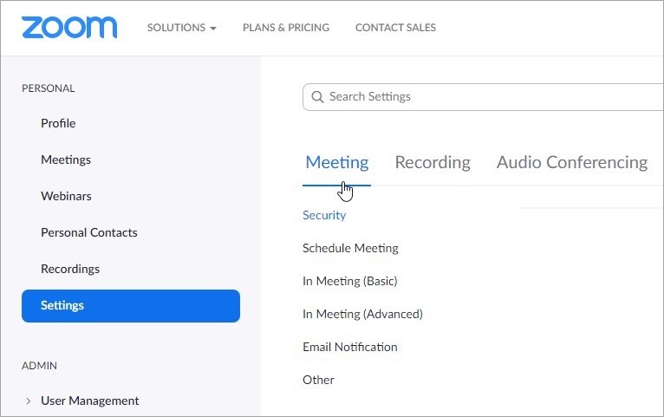Select Settings in the sidebar
Screen dimensions: 664x417
coord(131,306)
